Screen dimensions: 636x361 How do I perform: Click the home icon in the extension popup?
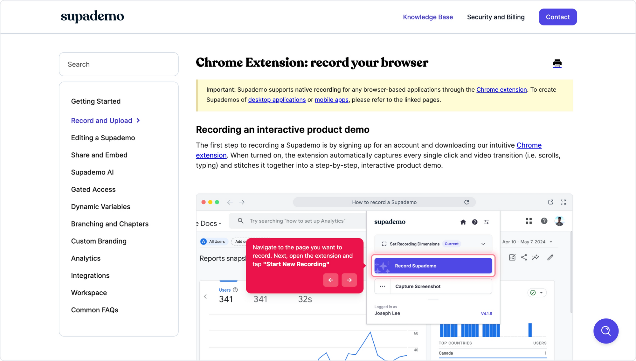[x=463, y=222]
